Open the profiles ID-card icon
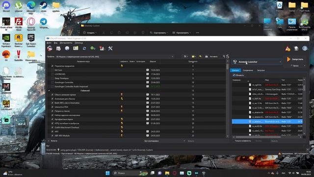 76,48
